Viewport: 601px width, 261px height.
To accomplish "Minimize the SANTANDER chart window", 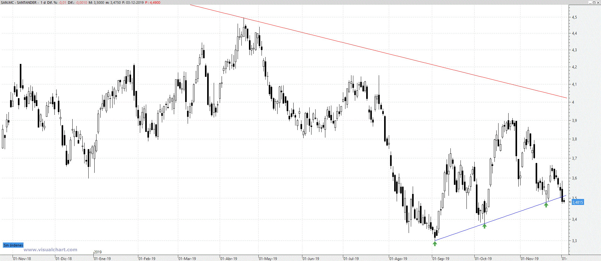I will pyautogui.click(x=590, y=3).
